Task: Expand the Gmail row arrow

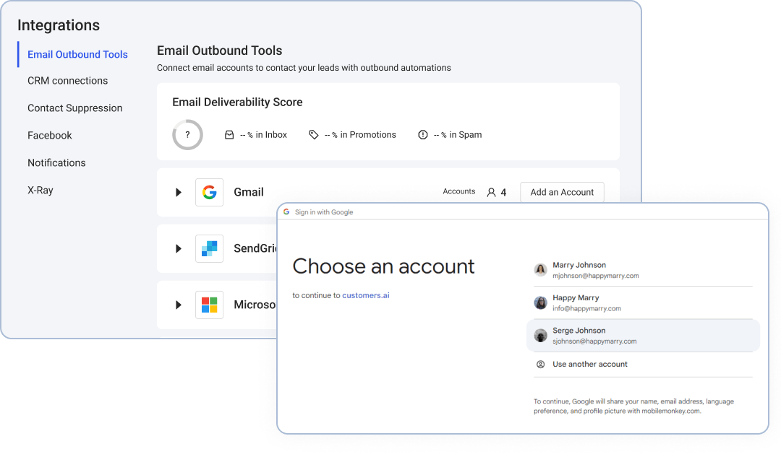Action: (178, 193)
